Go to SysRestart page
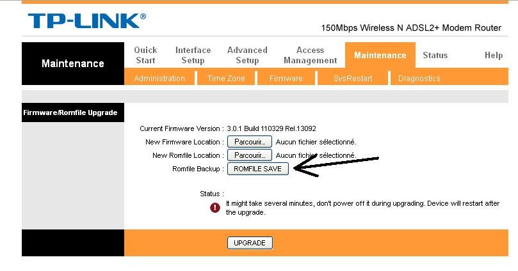This screenshot has width=518, height=271. [x=353, y=79]
